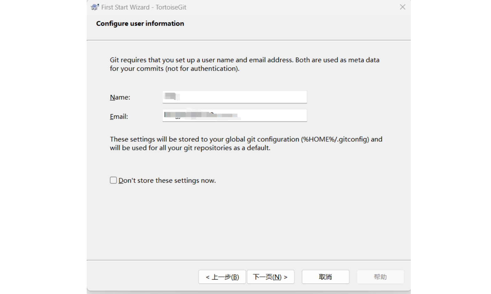Click the Configure user information heading
491x294 pixels.
(x=140, y=23)
